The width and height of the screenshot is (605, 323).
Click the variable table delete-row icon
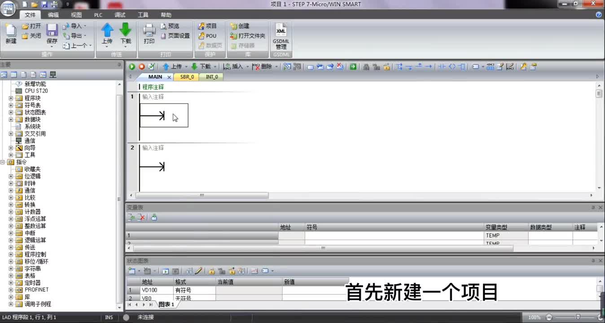(141, 217)
